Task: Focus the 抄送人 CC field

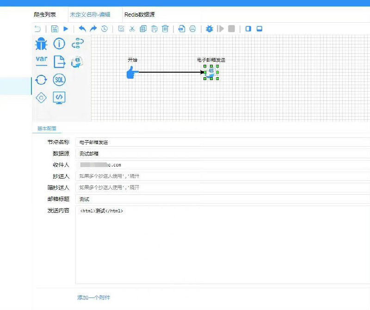Action: (x=222, y=176)
